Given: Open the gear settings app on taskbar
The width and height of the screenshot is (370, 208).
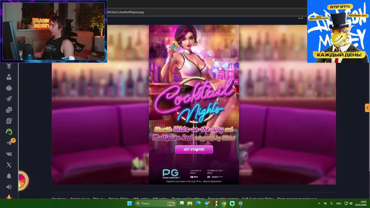Looking at the screenshot, I should [x=240, y=203].
